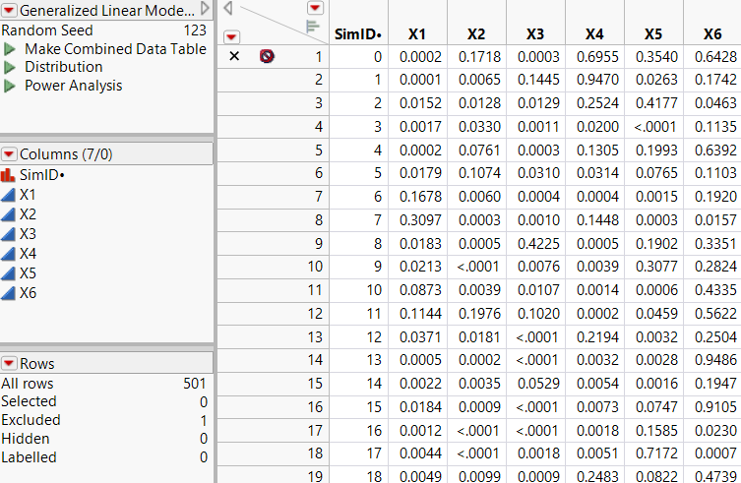Toggle the excluded marker on row 1
The image size is (741, 483).
point(234,57)
